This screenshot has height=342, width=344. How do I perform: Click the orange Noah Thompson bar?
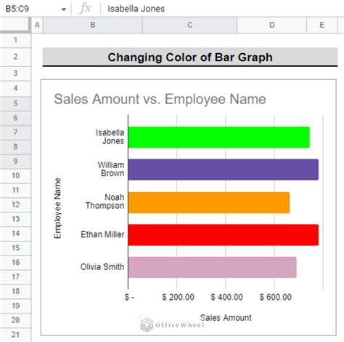click(x=209, y=202)
